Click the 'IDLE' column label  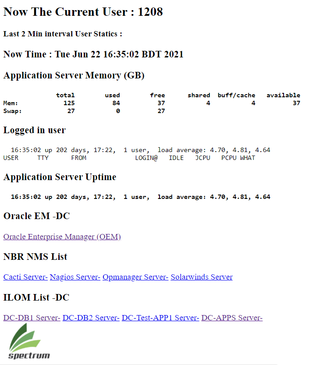point(176,158)
